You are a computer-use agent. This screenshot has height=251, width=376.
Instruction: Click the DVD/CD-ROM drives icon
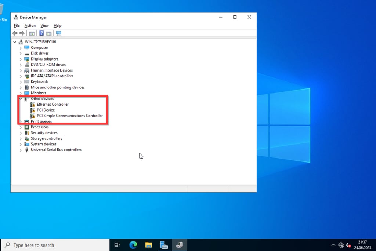[x=27, y=65]
